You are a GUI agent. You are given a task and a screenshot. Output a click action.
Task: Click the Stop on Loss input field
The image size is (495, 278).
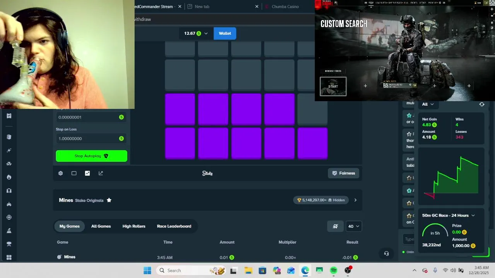pos(92,139)
